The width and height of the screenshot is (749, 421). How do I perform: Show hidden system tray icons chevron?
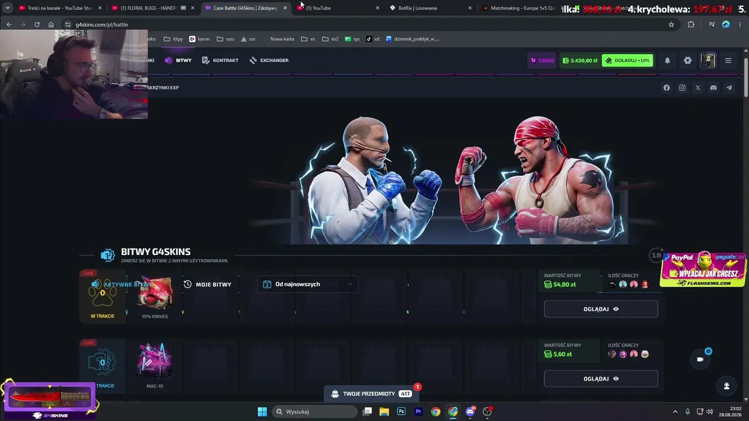[x=675, y=412]
